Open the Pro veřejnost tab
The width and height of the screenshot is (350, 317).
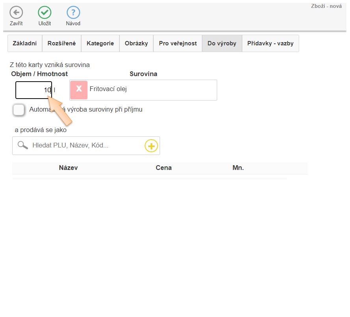pos(178,43)
